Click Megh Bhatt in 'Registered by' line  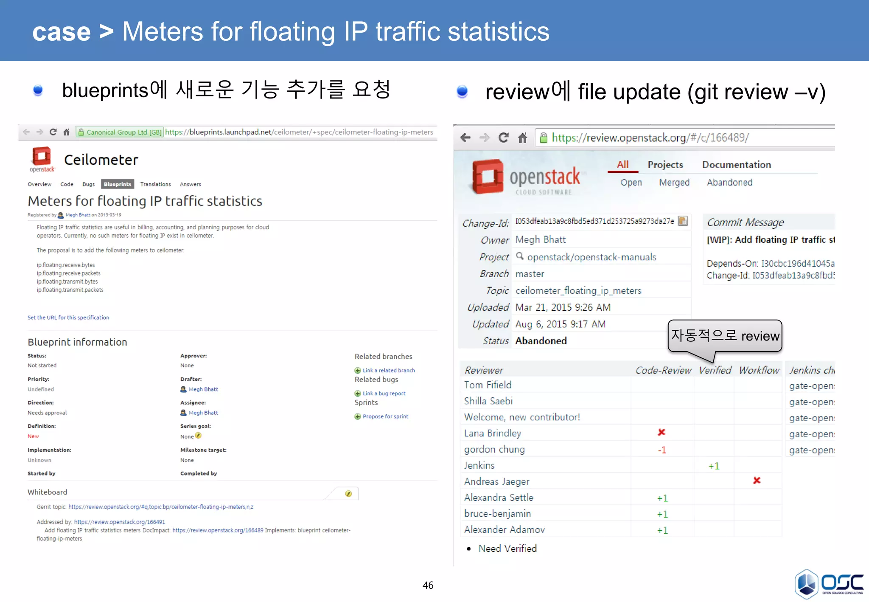(78, 215)
